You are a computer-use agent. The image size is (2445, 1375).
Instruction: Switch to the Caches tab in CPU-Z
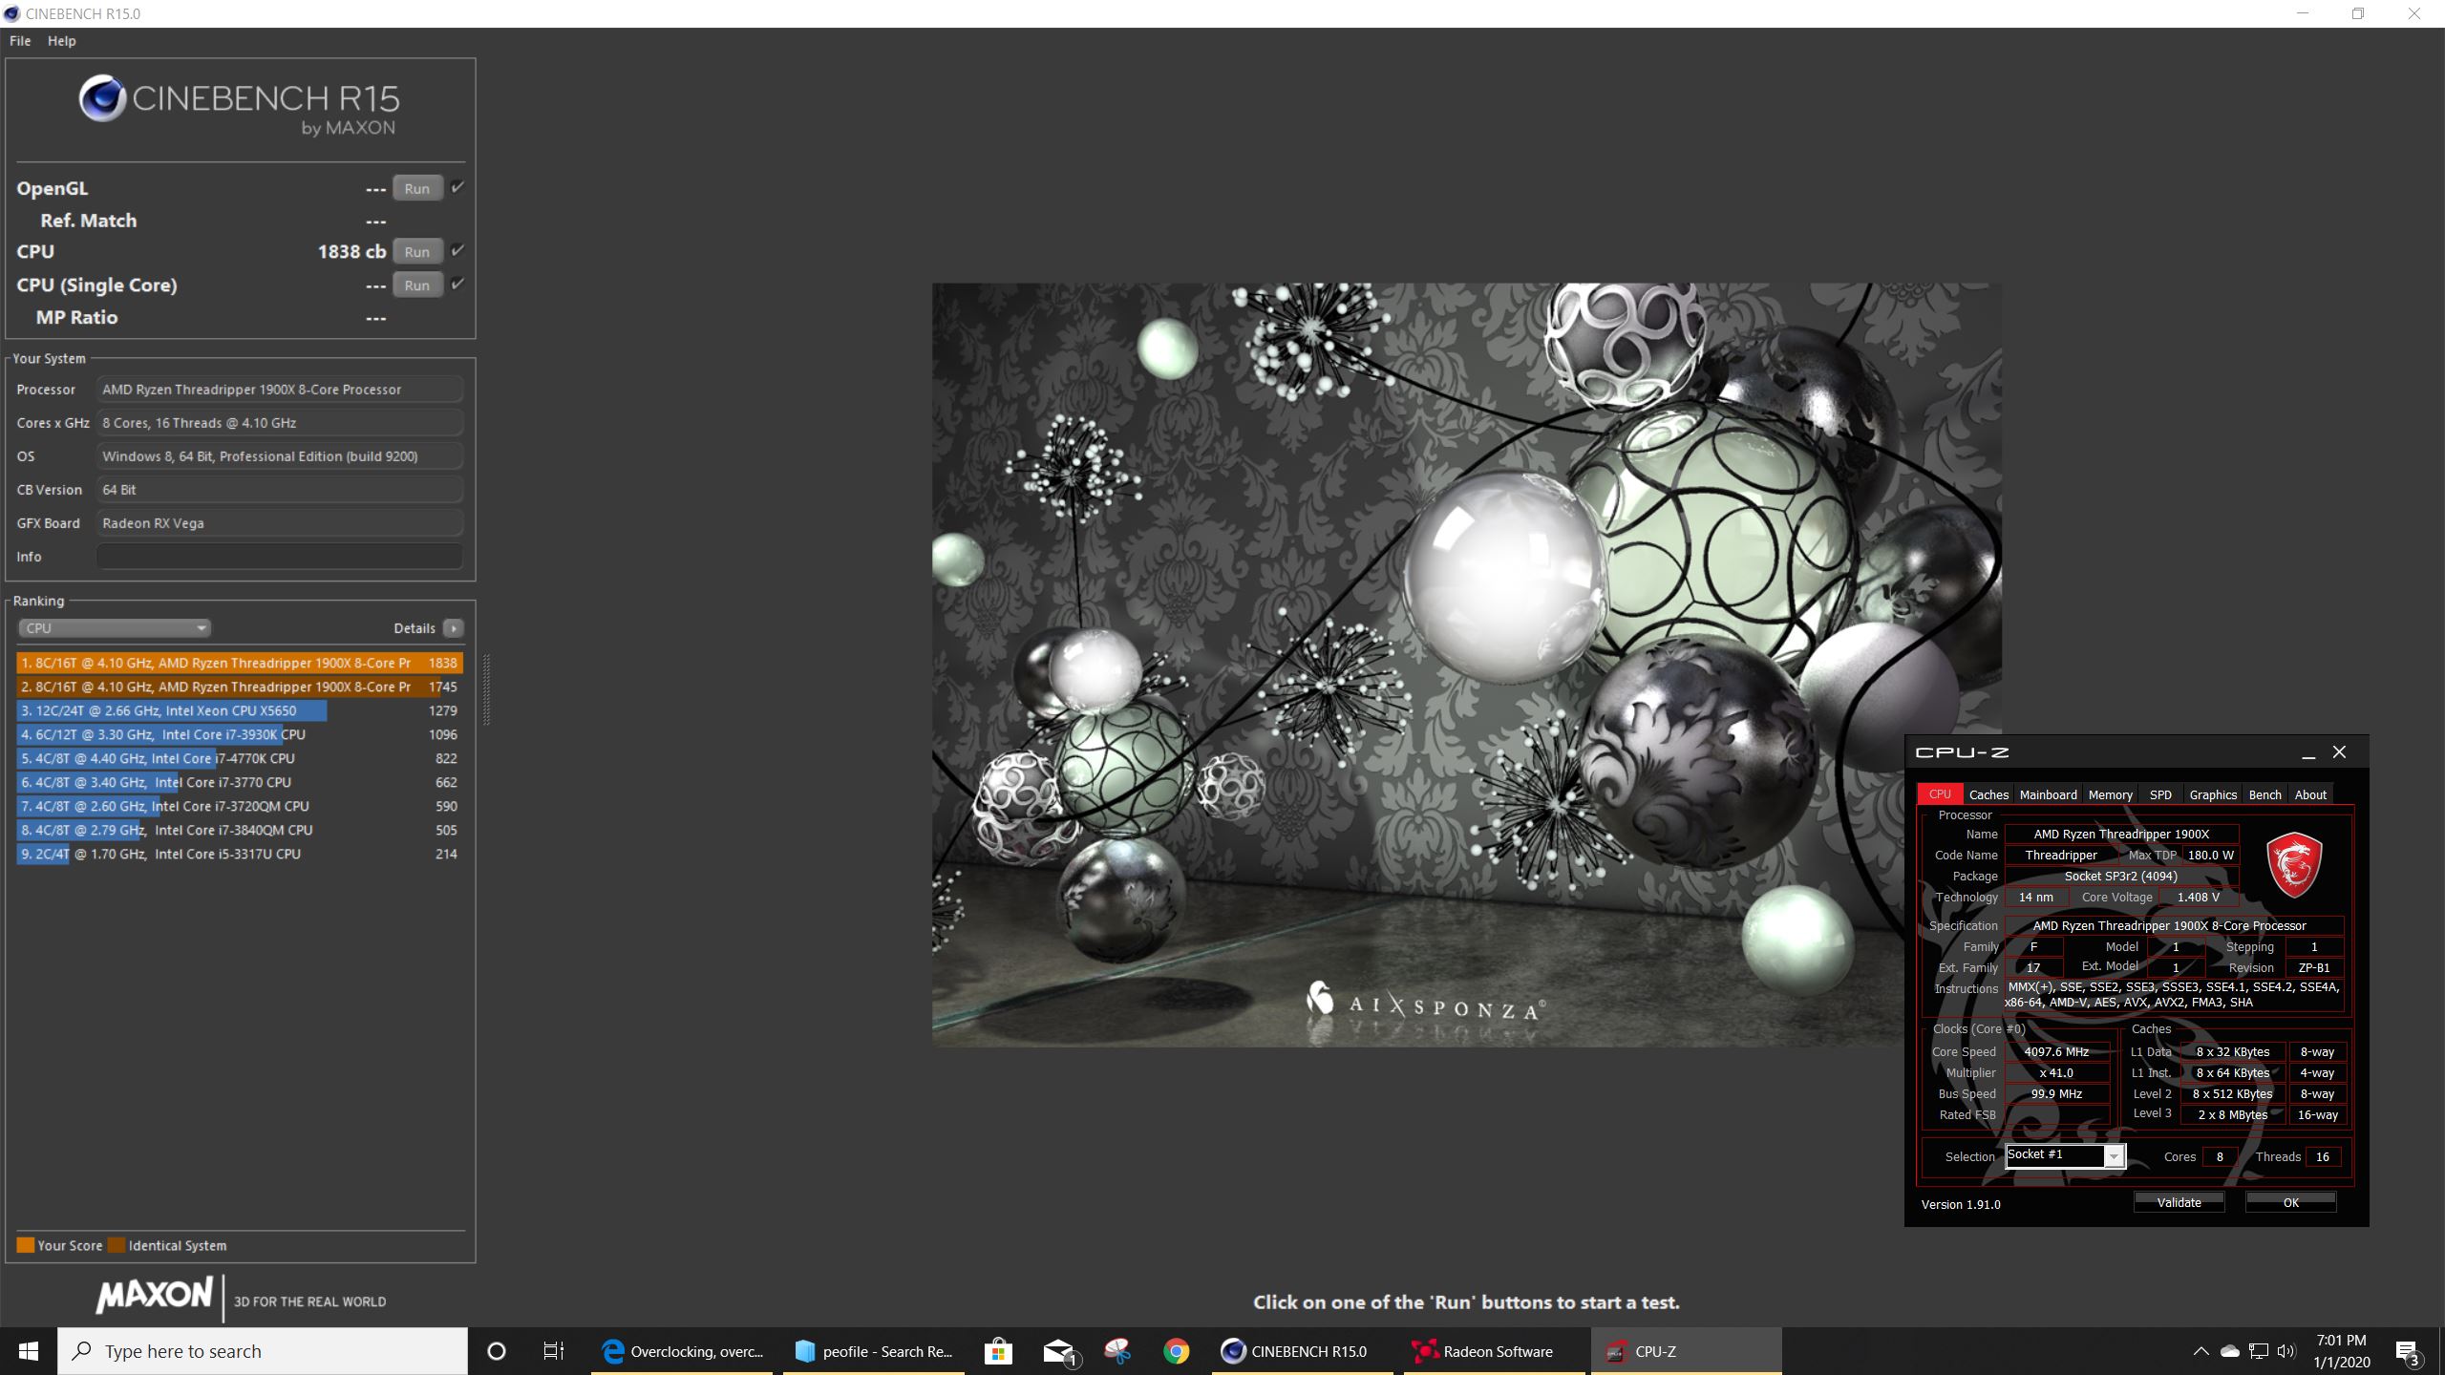pyautogui.click(x=1988, y=794)
